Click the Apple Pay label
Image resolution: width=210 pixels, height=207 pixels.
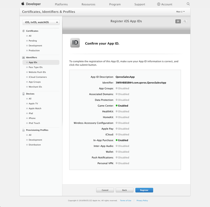108,129
